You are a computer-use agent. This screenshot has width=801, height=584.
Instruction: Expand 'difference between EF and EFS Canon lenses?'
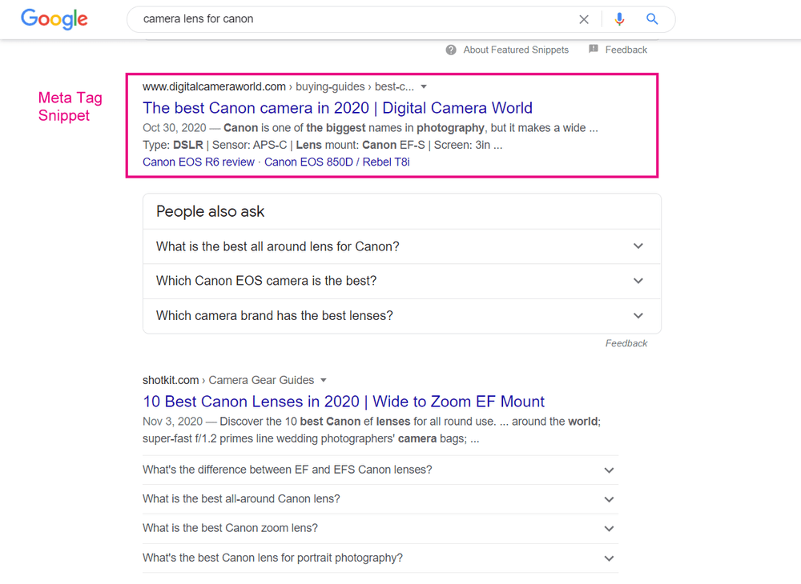[380, 470]
